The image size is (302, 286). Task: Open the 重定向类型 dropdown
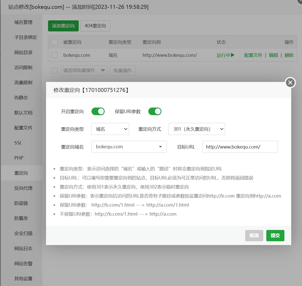(110, 129)
